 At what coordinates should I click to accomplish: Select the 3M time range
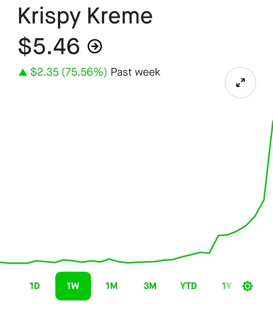point(150,286)
